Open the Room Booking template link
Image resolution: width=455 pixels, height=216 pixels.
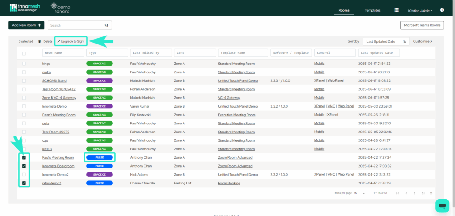[229, 183]
